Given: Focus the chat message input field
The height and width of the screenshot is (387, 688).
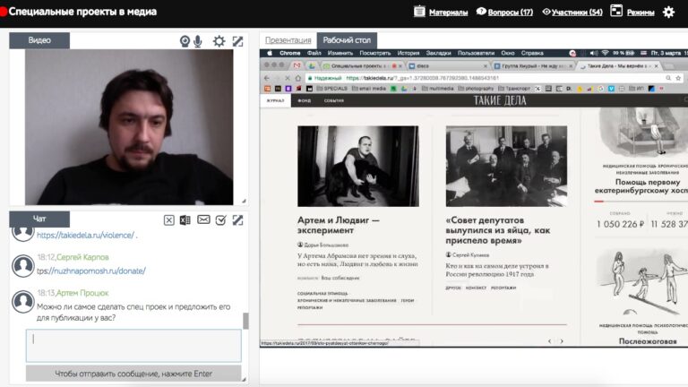Looking at the screenshot, I should point(133,346).
